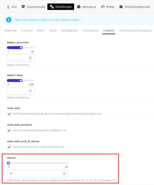Screen dimensions: 154x185
Task: Click the adapter_concurrent number input field
Action: coord(21,58)
